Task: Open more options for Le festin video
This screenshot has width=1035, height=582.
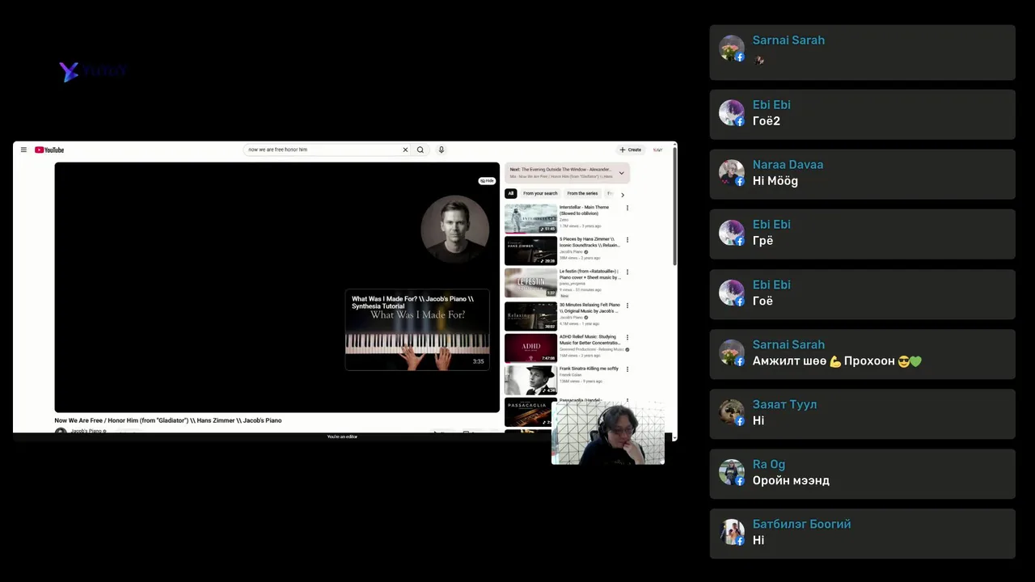Action: point(627,272)
